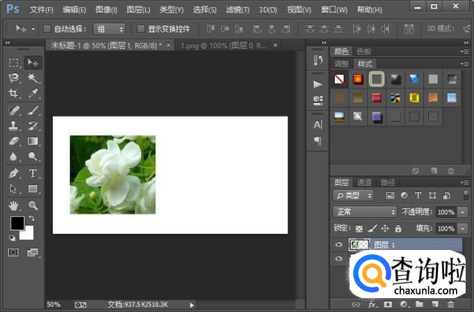The width and height of the screenshot is (474, 312).
Task: Switch to the 通道 panel tab
Action: coord(364,182)
